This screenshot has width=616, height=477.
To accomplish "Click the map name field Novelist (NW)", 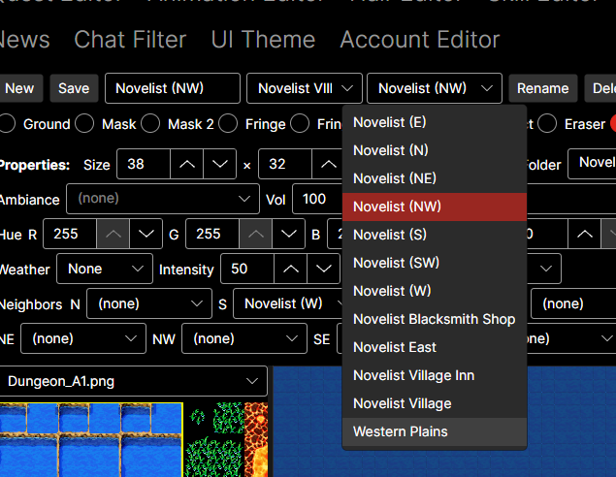I will coord(173,88).
